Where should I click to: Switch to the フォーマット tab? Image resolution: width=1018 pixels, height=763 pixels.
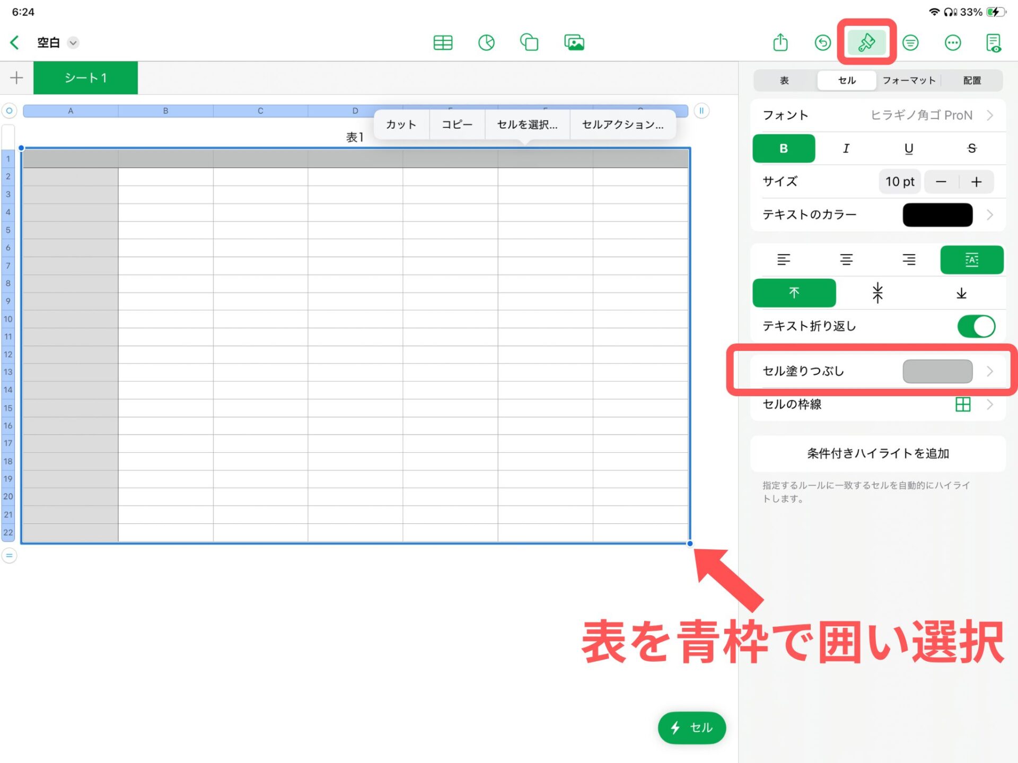tap(909, 80)
